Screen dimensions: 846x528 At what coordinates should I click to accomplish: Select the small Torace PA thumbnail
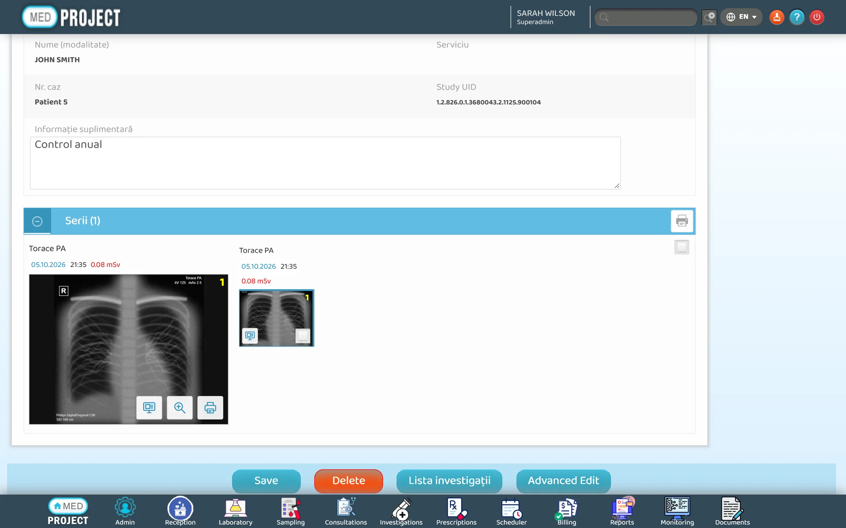point(277,318)
